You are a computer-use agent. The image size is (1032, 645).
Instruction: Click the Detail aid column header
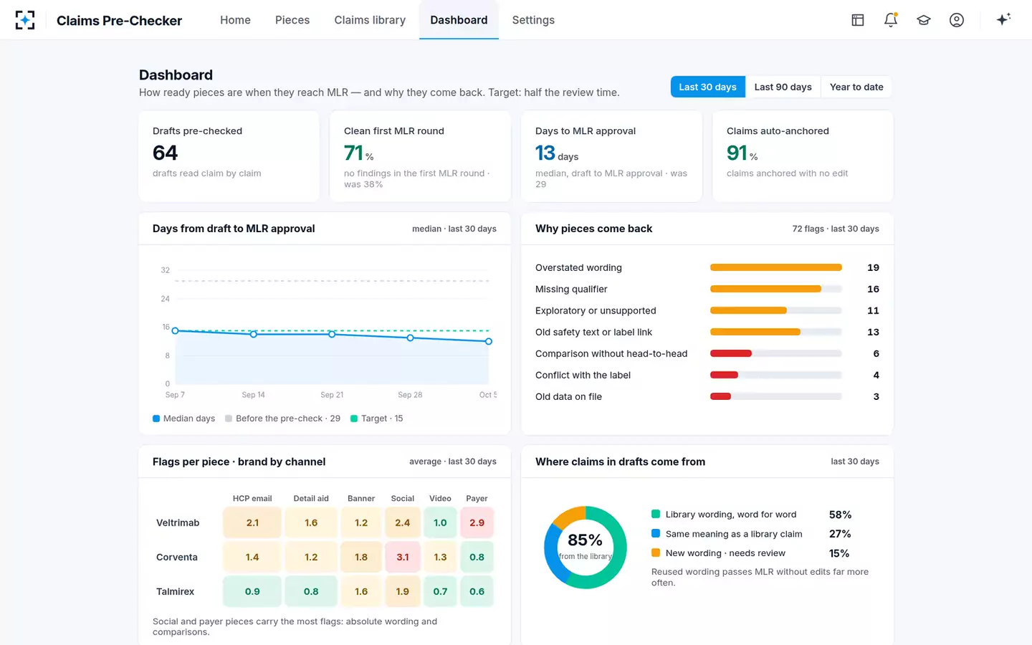311,498
